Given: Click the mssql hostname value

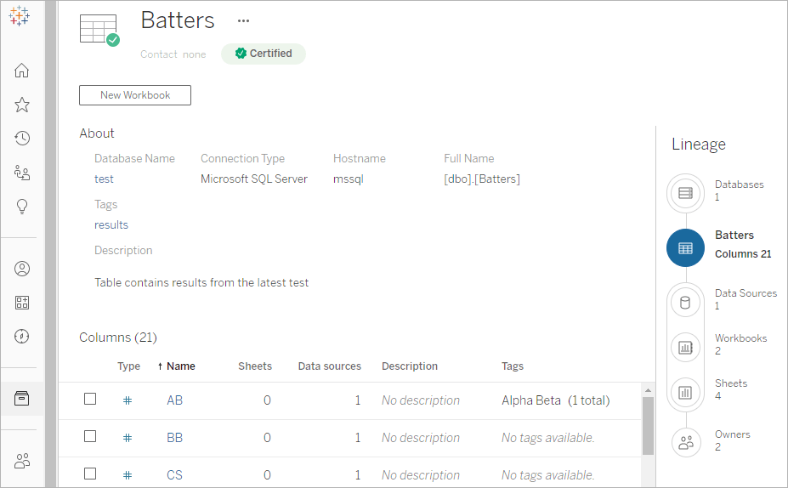Looking at the screenshot, I should 349,179.
